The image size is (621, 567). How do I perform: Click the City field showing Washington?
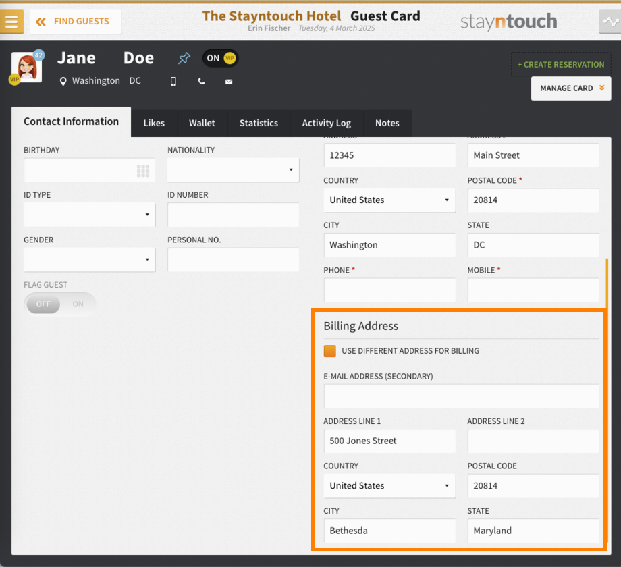[x=389, y=245]
